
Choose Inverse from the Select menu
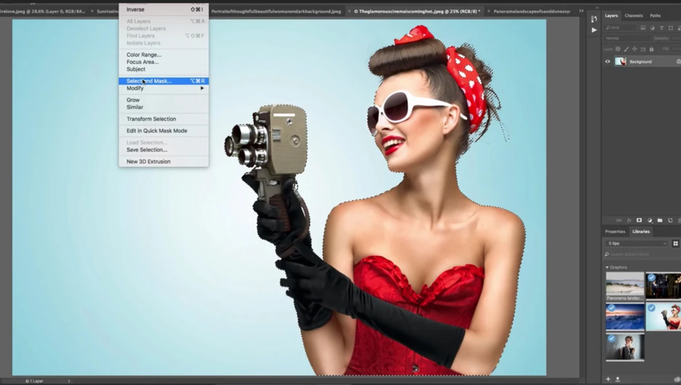(x=164, y=10)
